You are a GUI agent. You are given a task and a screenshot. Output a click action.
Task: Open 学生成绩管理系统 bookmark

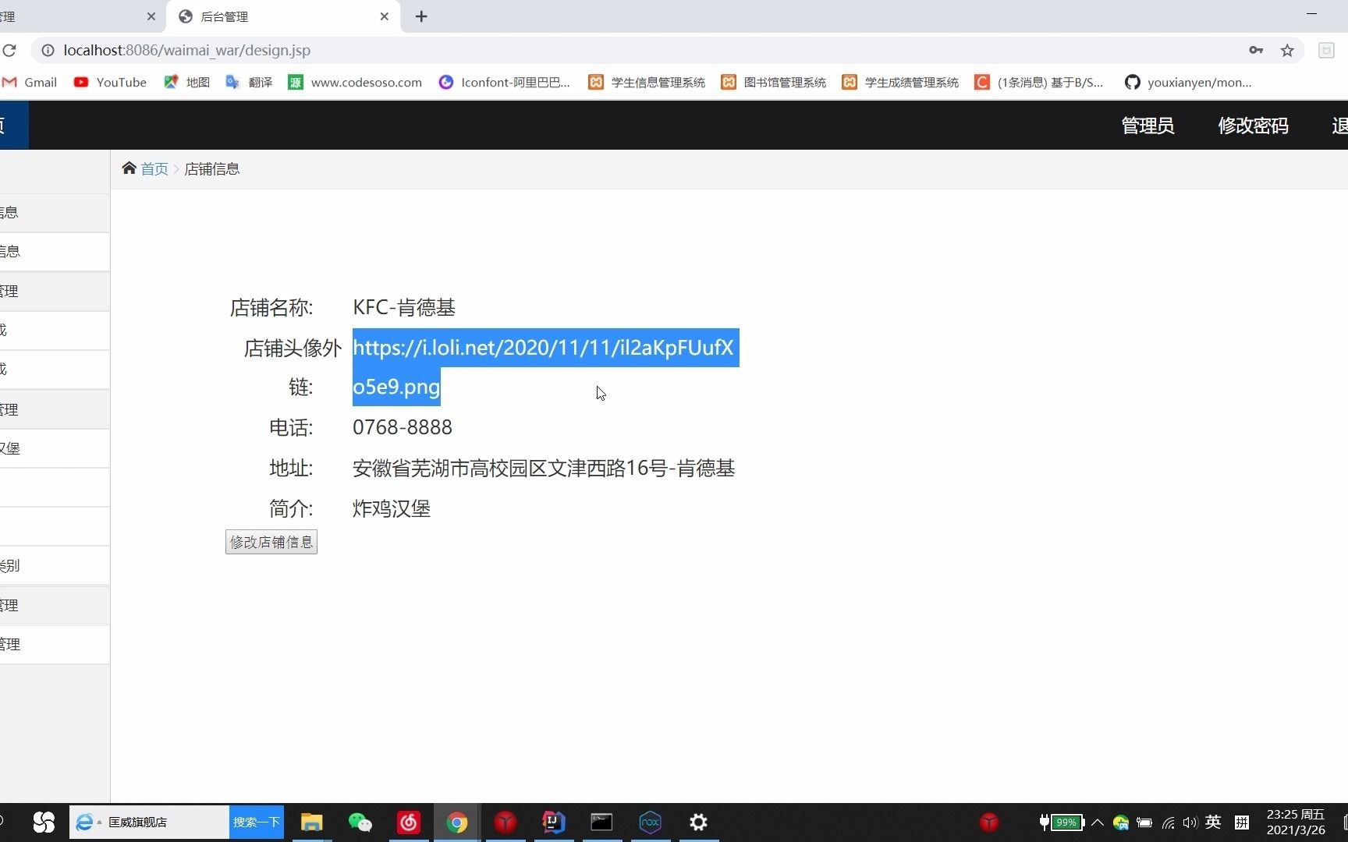pyautogui.click(x=900, y=83)
